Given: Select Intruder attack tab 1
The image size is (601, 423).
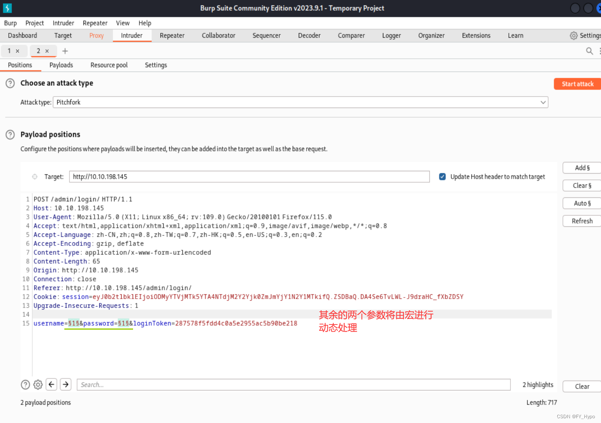Looking at the screenshot, I should tap(9, 51).
